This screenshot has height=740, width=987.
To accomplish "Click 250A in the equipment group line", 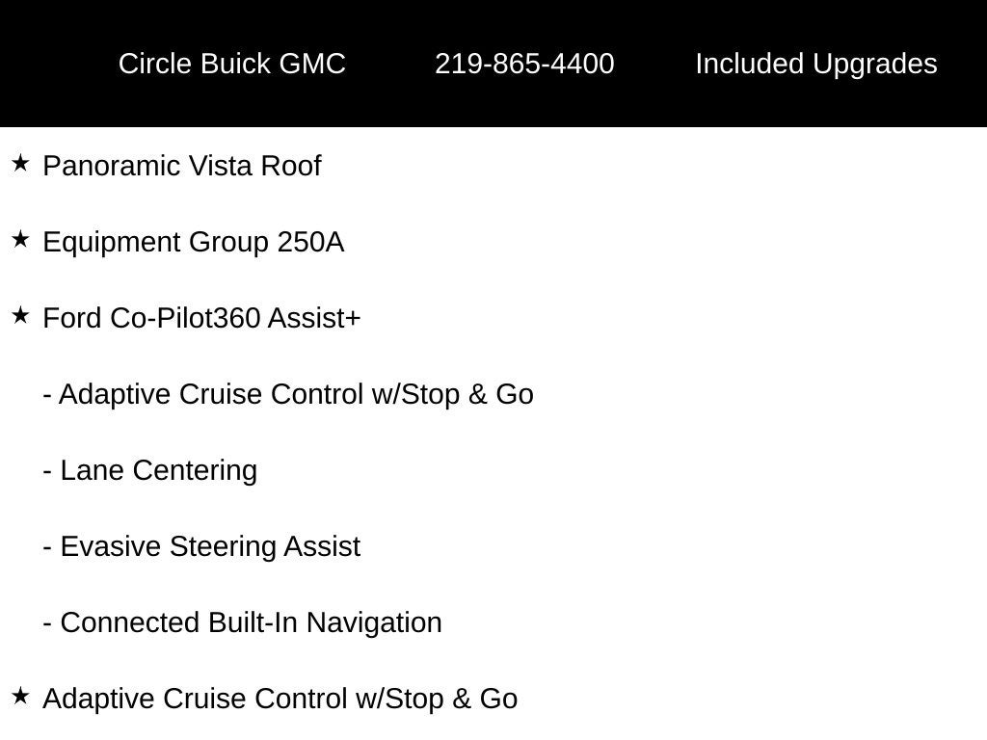I will coord(310,242).
